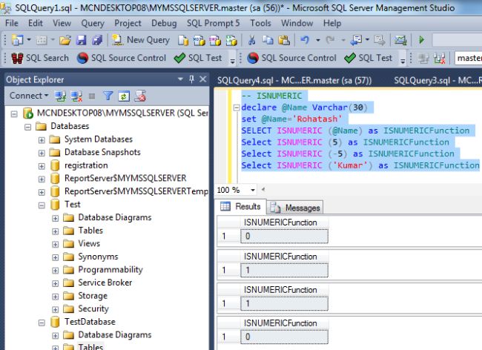Expand the registration database
The width and height of the screenshot is (482, 350).
[x=42, y=166]
